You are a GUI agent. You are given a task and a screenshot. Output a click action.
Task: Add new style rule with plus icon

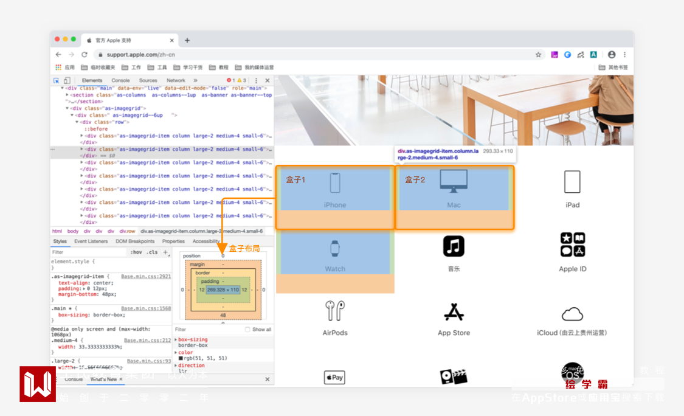click(x=165, y=252)
